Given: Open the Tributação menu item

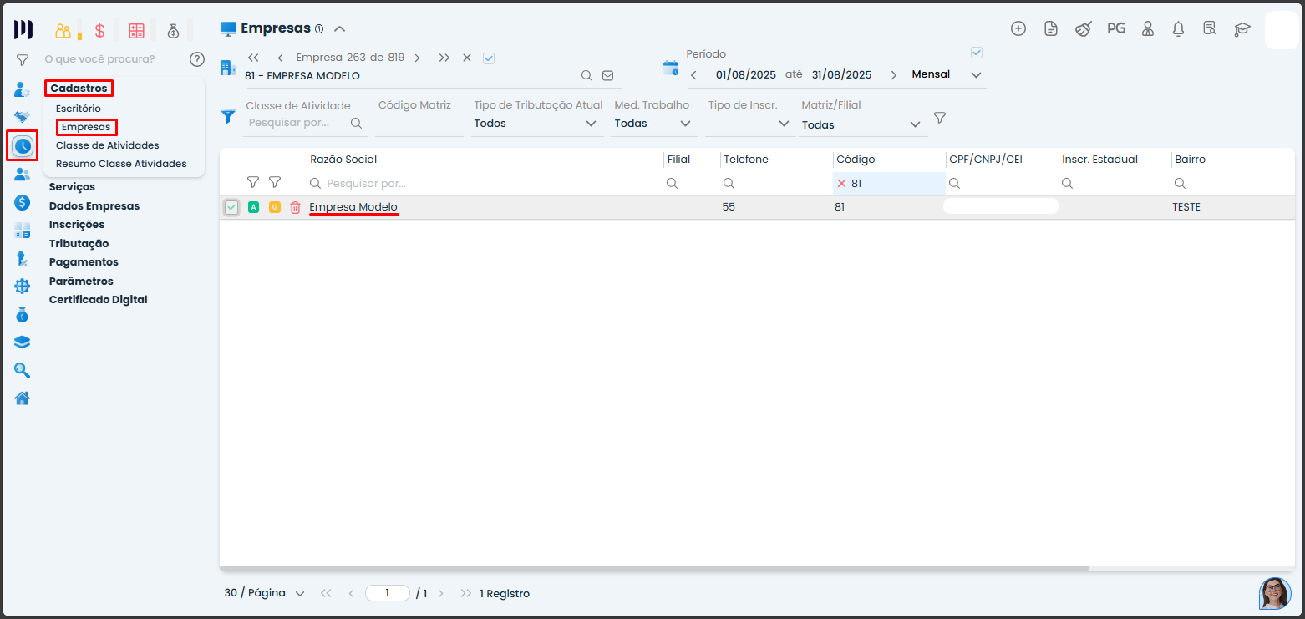Looking at the screenshot, I should pos(79,243).
